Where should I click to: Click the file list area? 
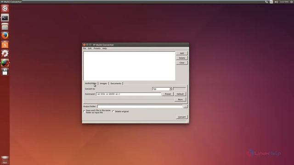(129, 66)
